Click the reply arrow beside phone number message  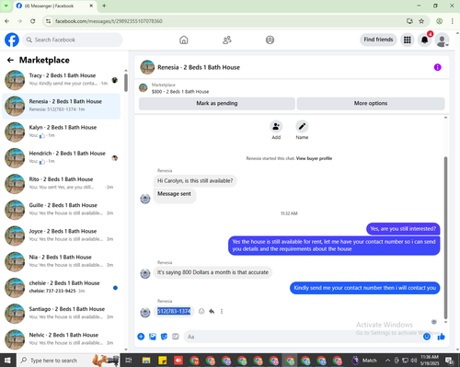click(212, 311)
